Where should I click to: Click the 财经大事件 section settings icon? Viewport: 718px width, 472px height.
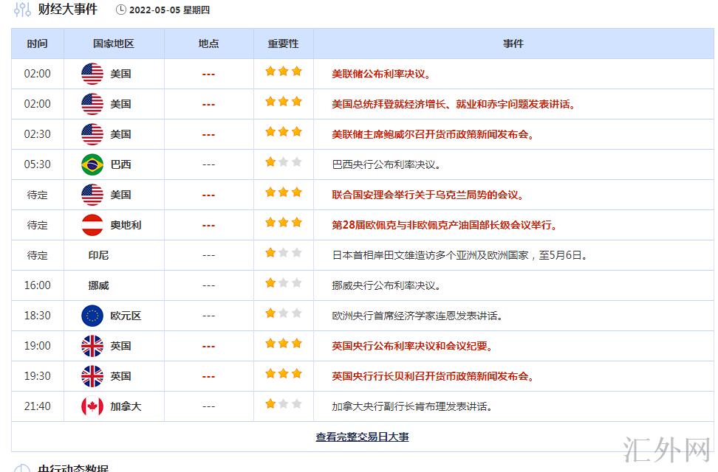pyautogui.click(x=22, y=9)
